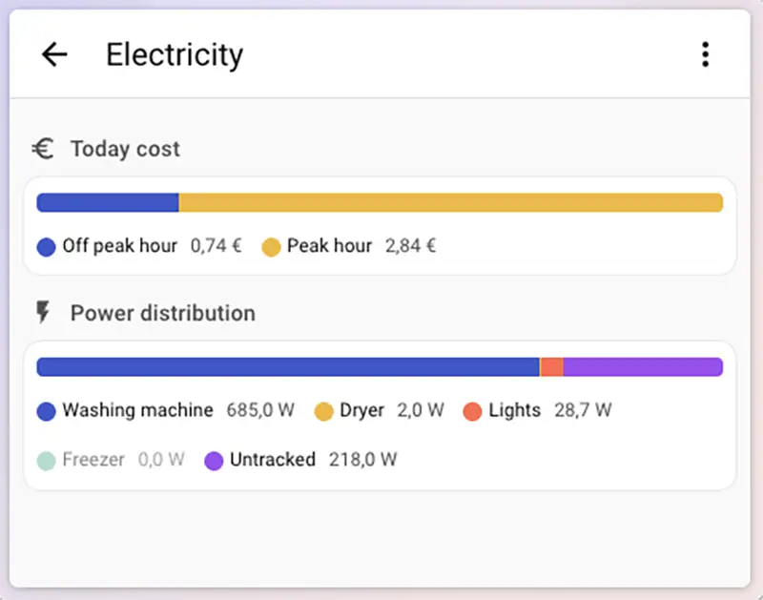Expand the Today cost card
This screenshot has height=600, width=763.
pyautogui.click(x=380, y=224)
